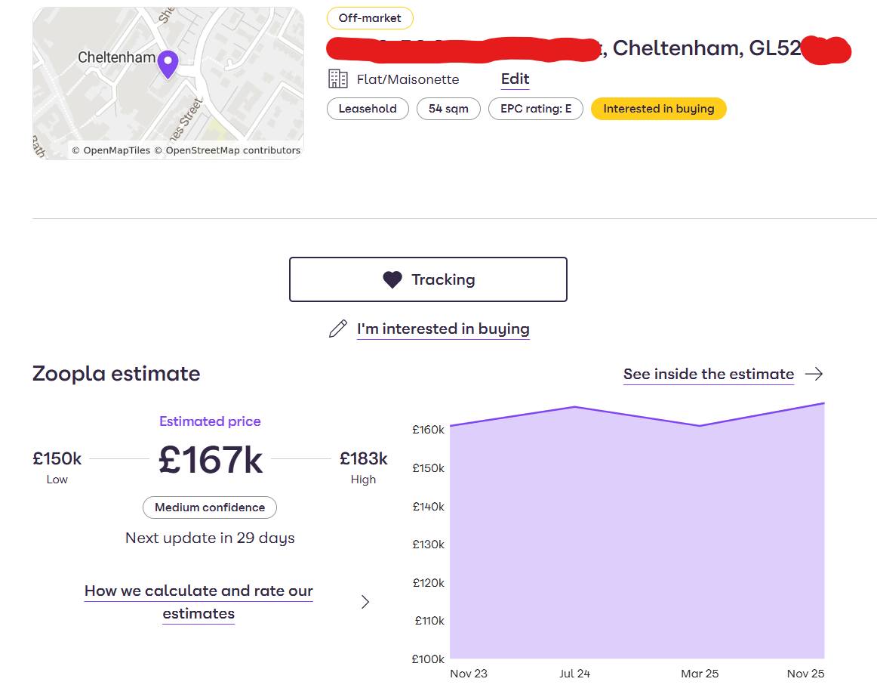Click the arrow next to See inside the estimate
Viewport: 877px width, 691px height.
814,374
